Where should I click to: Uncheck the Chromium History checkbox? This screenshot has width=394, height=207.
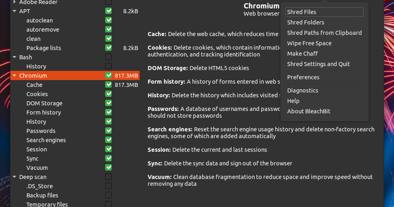(108, 121)
